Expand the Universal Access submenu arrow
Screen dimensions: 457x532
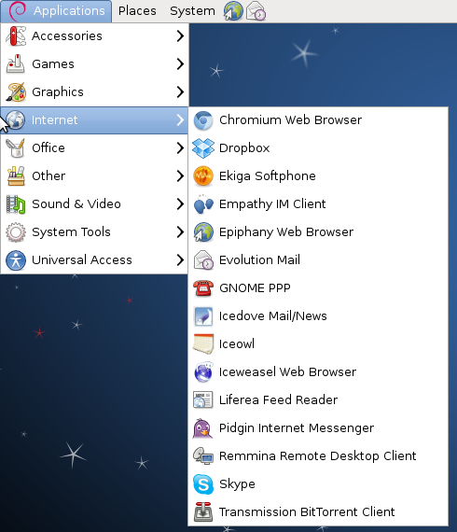pyautogui.click(x=180, y=259)
